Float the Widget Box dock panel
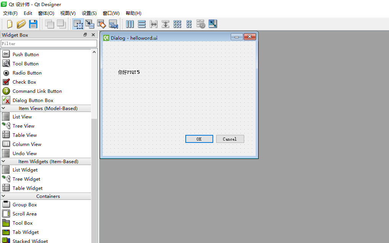 [85, 35]
